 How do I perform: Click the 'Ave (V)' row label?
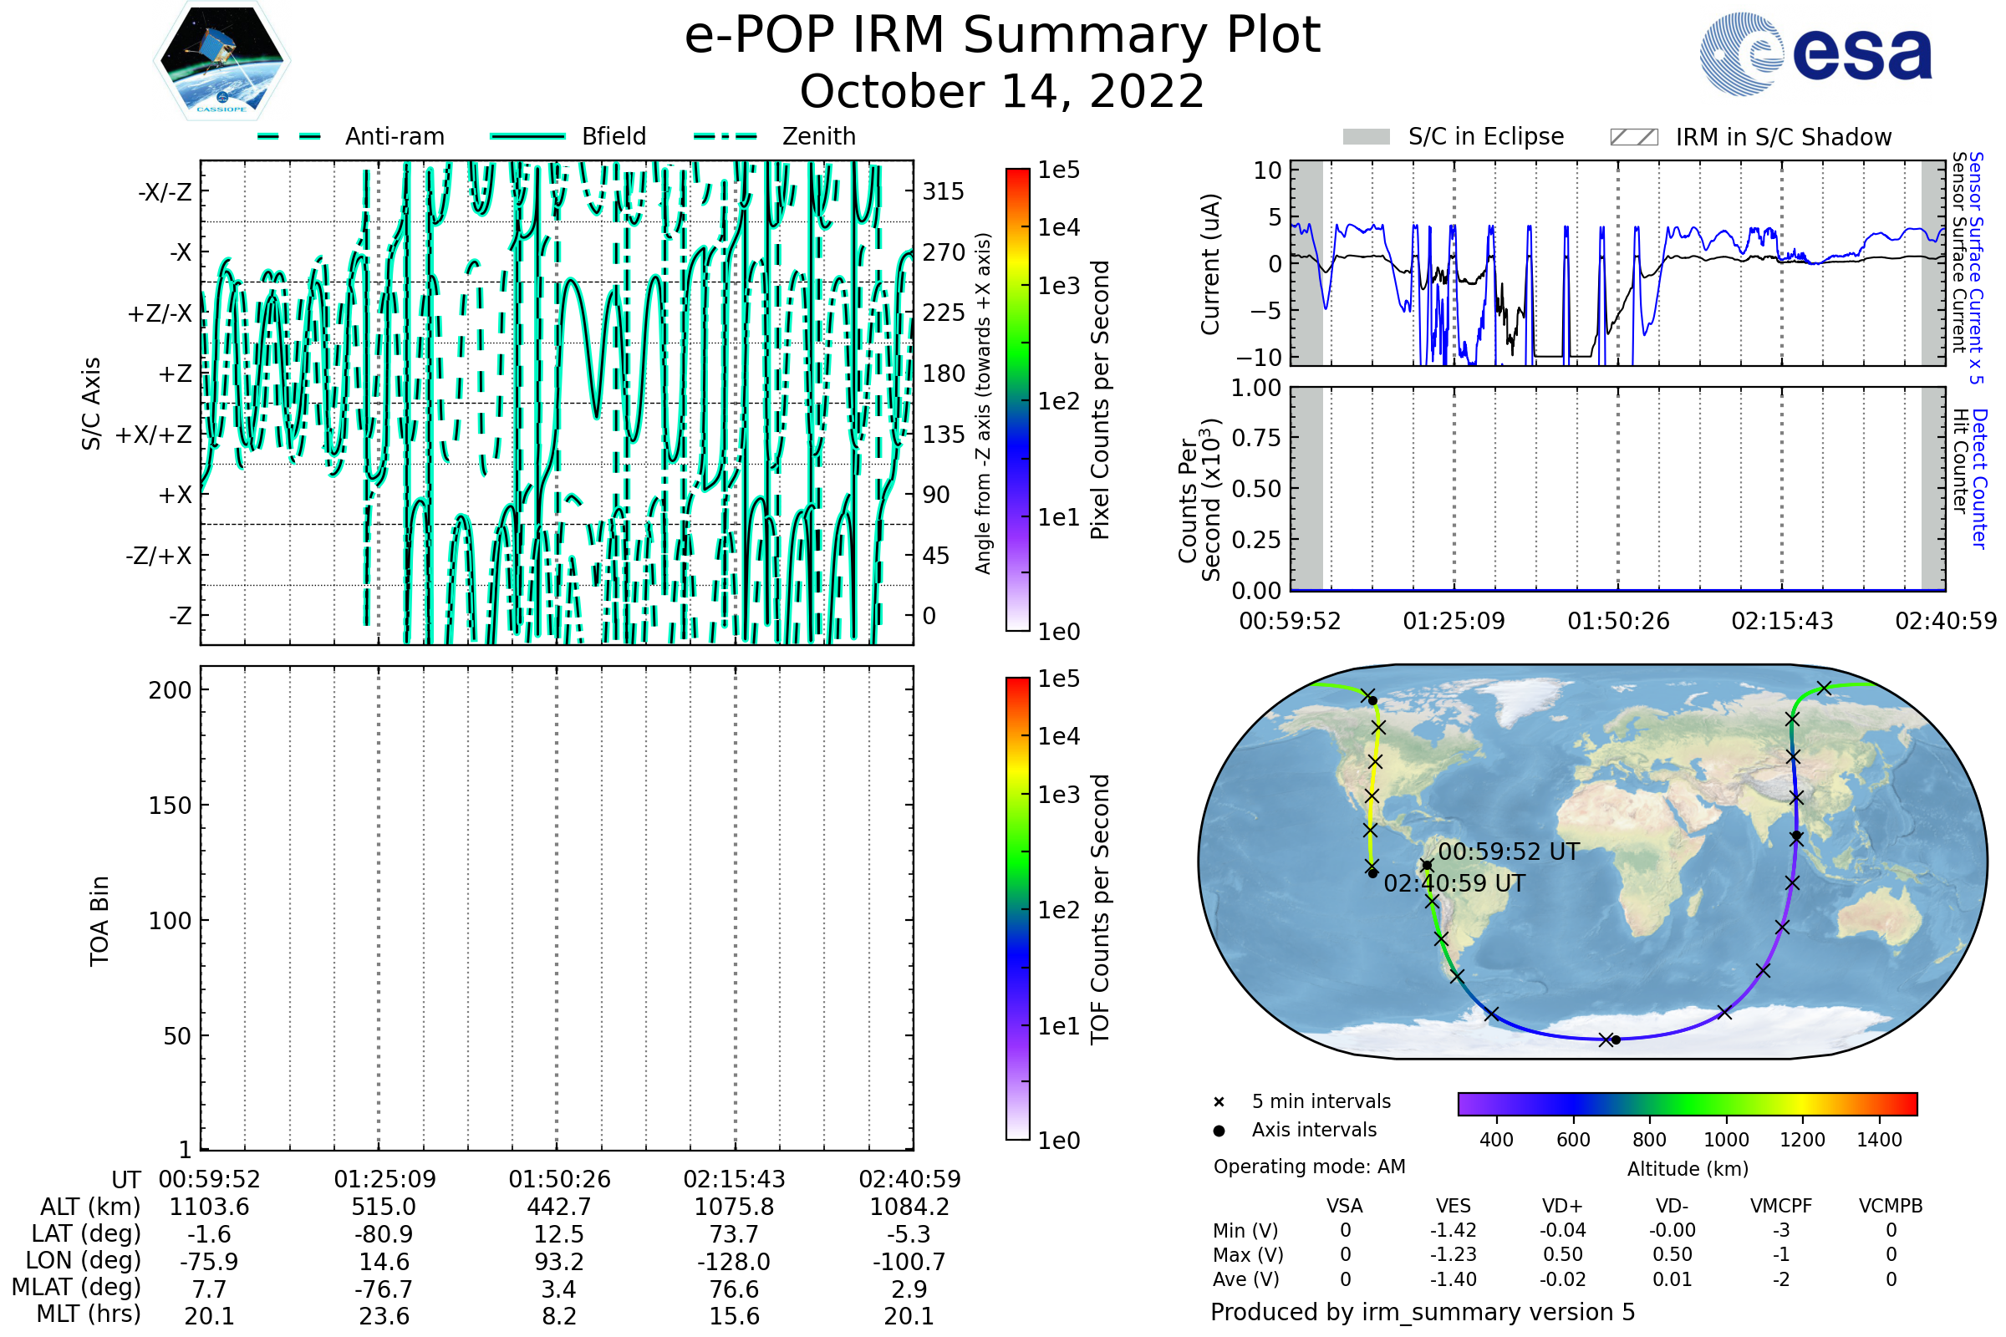[x=1246, y=1279]
